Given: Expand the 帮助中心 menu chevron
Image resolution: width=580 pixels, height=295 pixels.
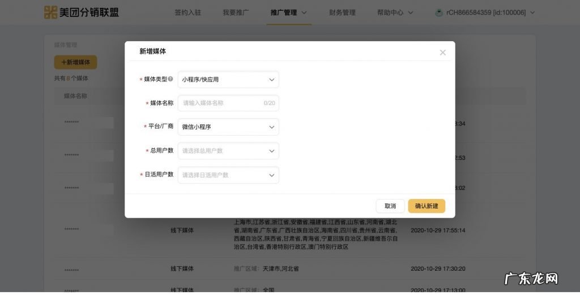Looking at the screenshot, I should point(410,12).
